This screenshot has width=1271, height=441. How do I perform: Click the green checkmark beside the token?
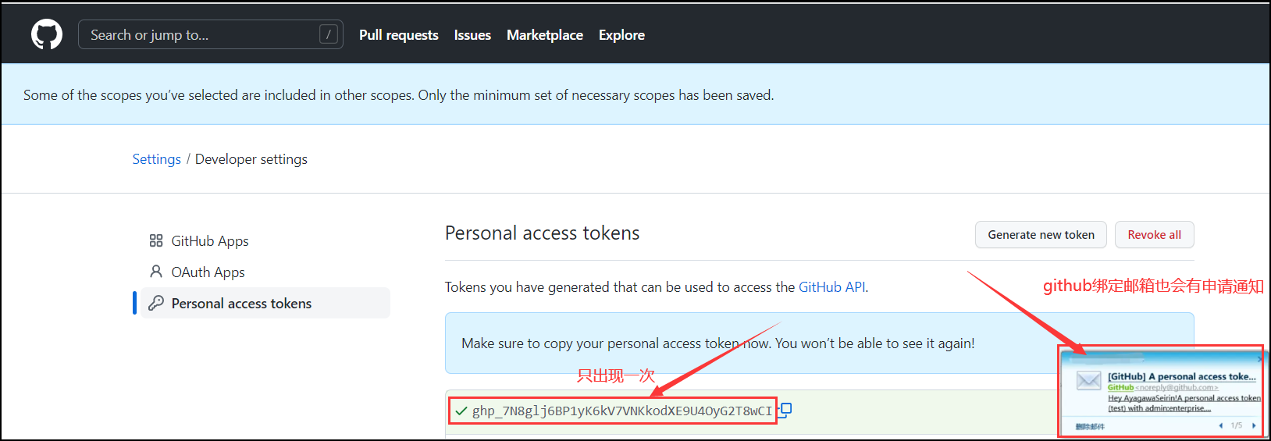pos(461,411)
